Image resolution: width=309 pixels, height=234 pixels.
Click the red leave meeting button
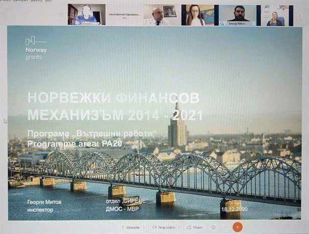(238, 227)
